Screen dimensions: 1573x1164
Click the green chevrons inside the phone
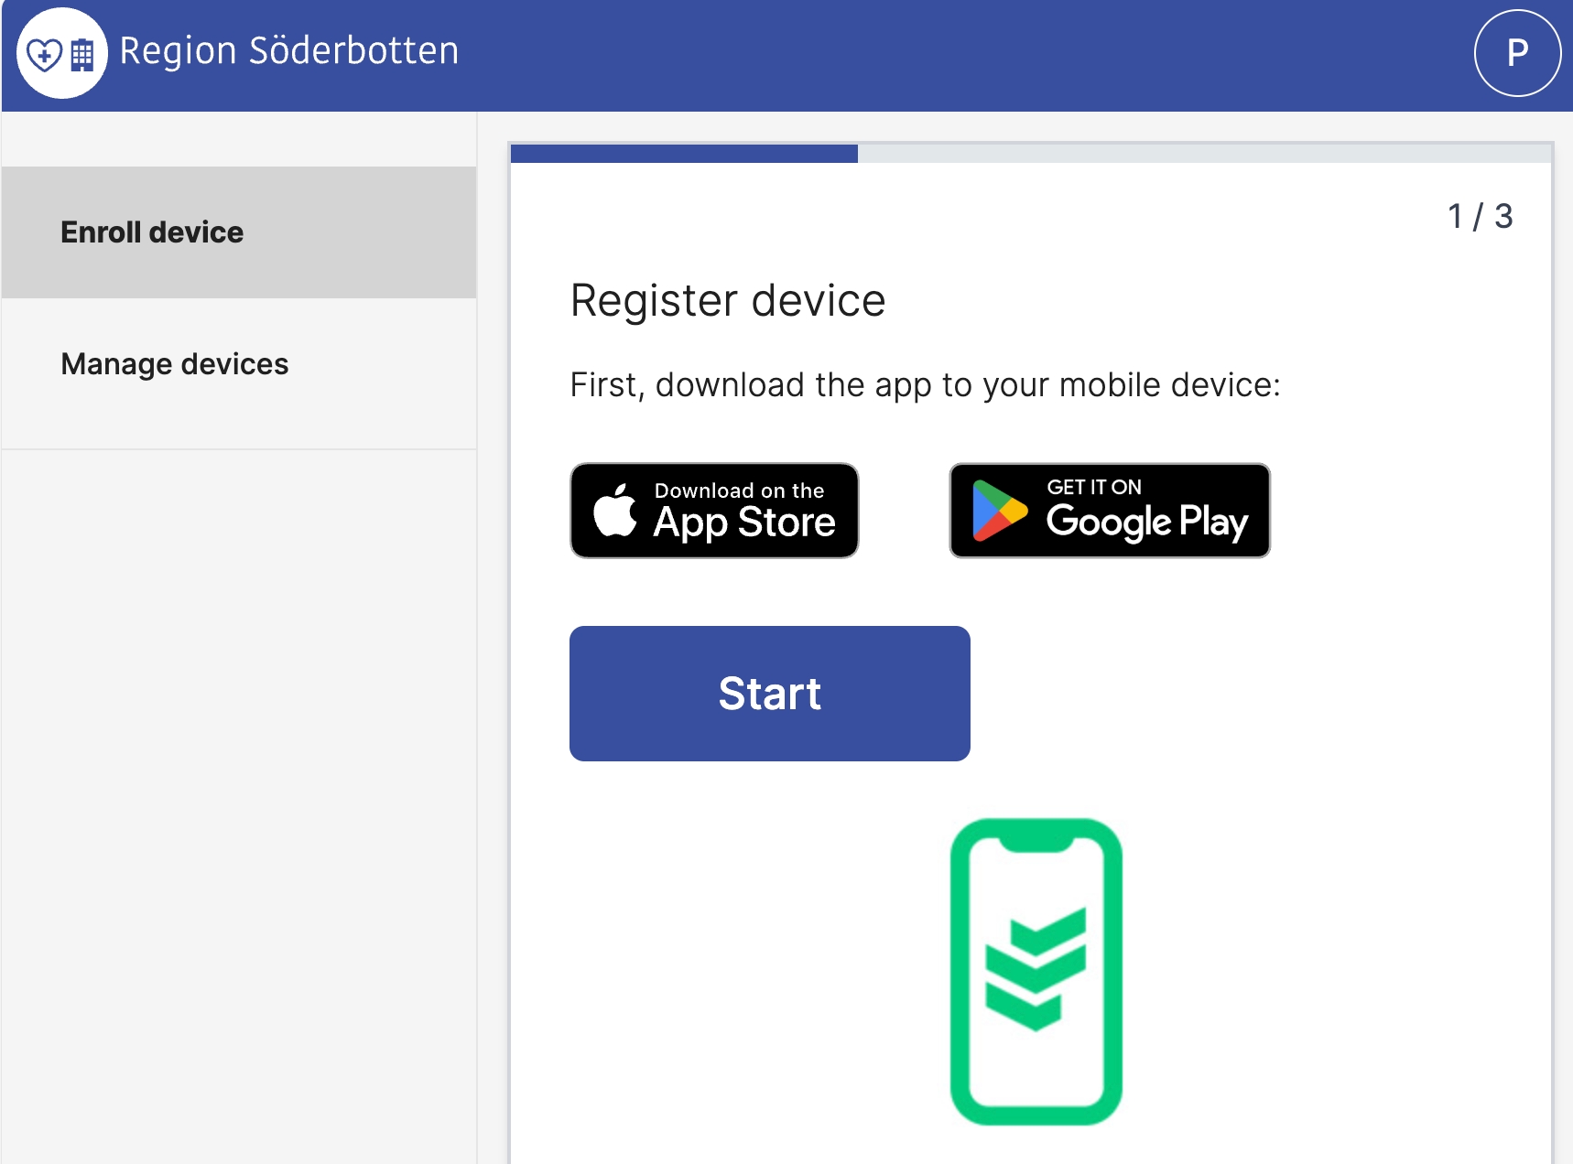[x=1036, y=970]
